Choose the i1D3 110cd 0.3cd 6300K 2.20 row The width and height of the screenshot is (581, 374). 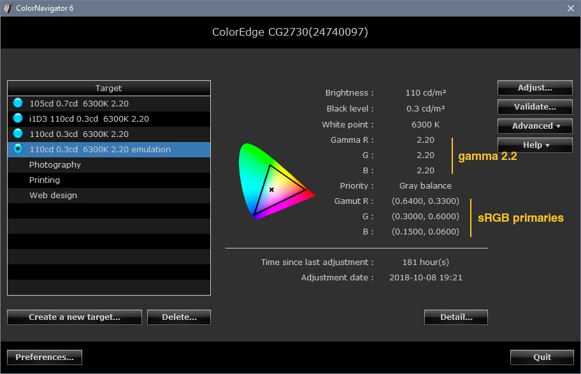(x=109, y=119)
